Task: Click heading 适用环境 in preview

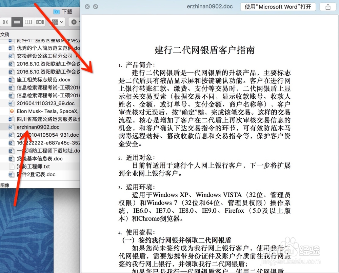Action: [140, 187]
